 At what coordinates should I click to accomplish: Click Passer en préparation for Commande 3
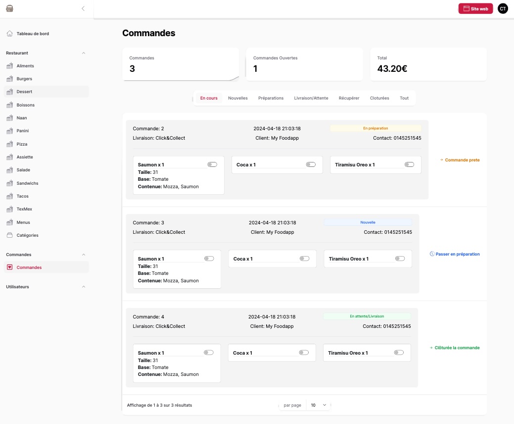pos(455,254)
